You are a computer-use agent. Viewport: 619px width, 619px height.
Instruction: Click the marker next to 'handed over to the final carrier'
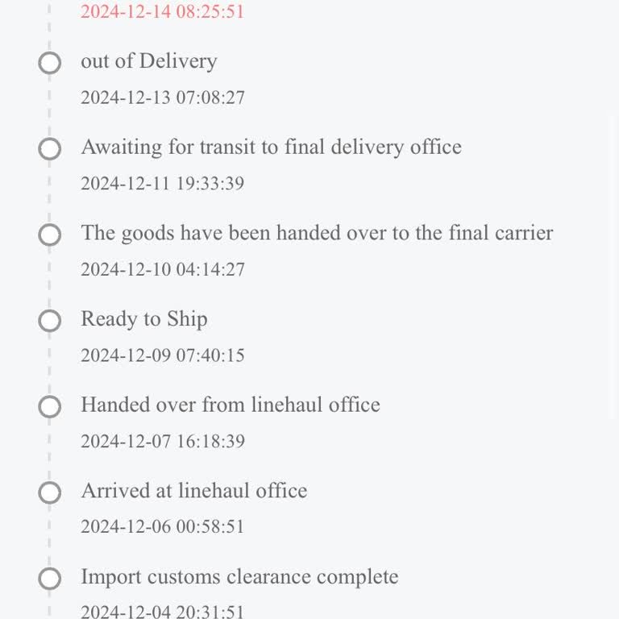click(x=50, y=235)
